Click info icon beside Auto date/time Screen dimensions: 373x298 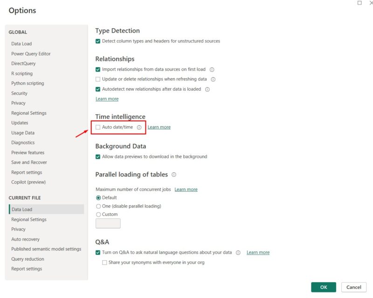[139, 127]
